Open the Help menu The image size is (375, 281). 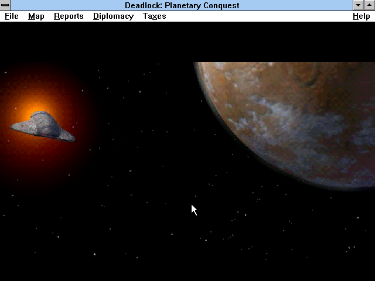[x=362, y=16]
